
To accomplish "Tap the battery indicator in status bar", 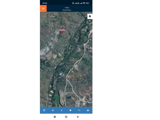I will [x=88, y=3].
